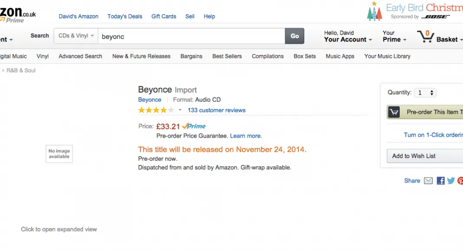Image resolution: width=463 pixels, height=251 pixels.
Task: Open 133 customer reviews link
Action: (216, 110)
